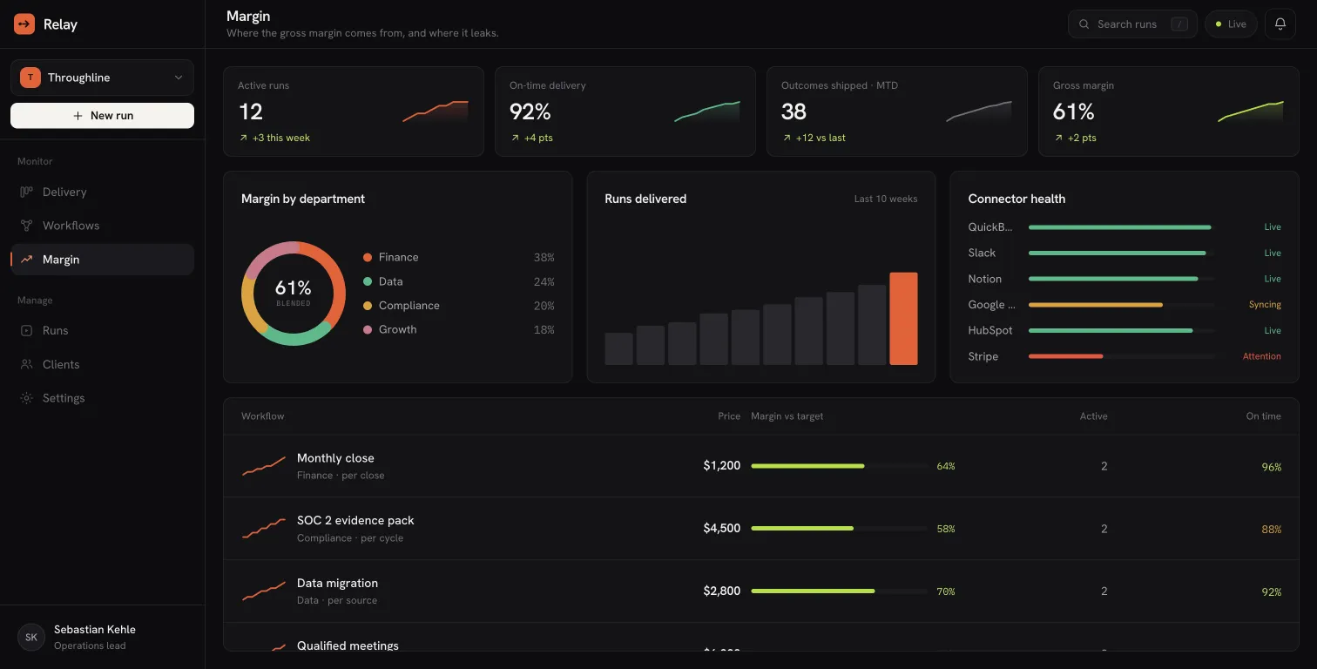Select the Margin sidebar item
The image size is (1317, 669).
coord(102,260)
